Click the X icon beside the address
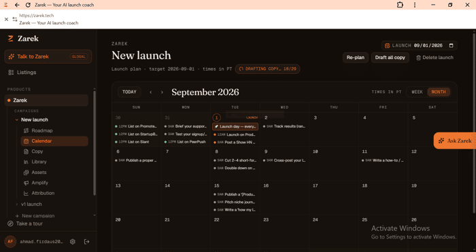 click(6, 19)
